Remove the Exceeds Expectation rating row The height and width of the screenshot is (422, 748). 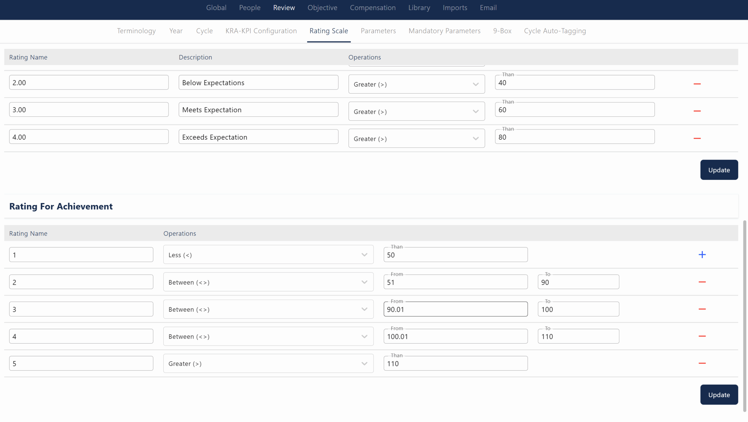(x=697, y=138)
